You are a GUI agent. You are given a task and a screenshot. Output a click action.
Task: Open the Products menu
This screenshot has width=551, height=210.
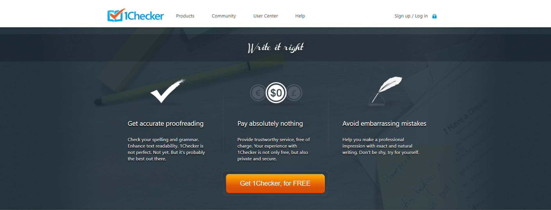pos(185,16)
